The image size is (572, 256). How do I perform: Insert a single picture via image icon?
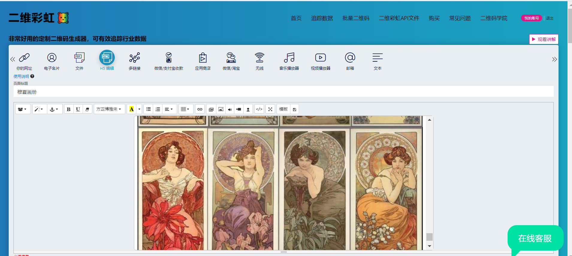[x=221, y=109]
